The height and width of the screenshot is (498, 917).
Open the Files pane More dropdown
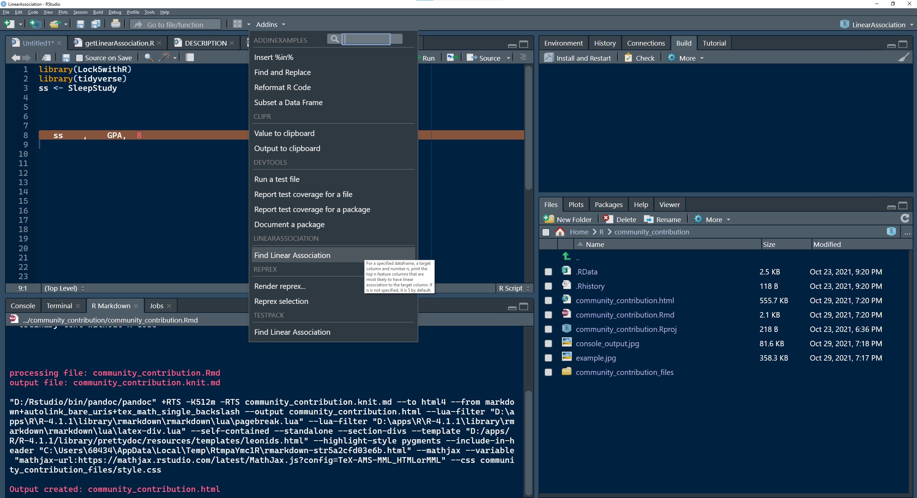pos(712,220)
